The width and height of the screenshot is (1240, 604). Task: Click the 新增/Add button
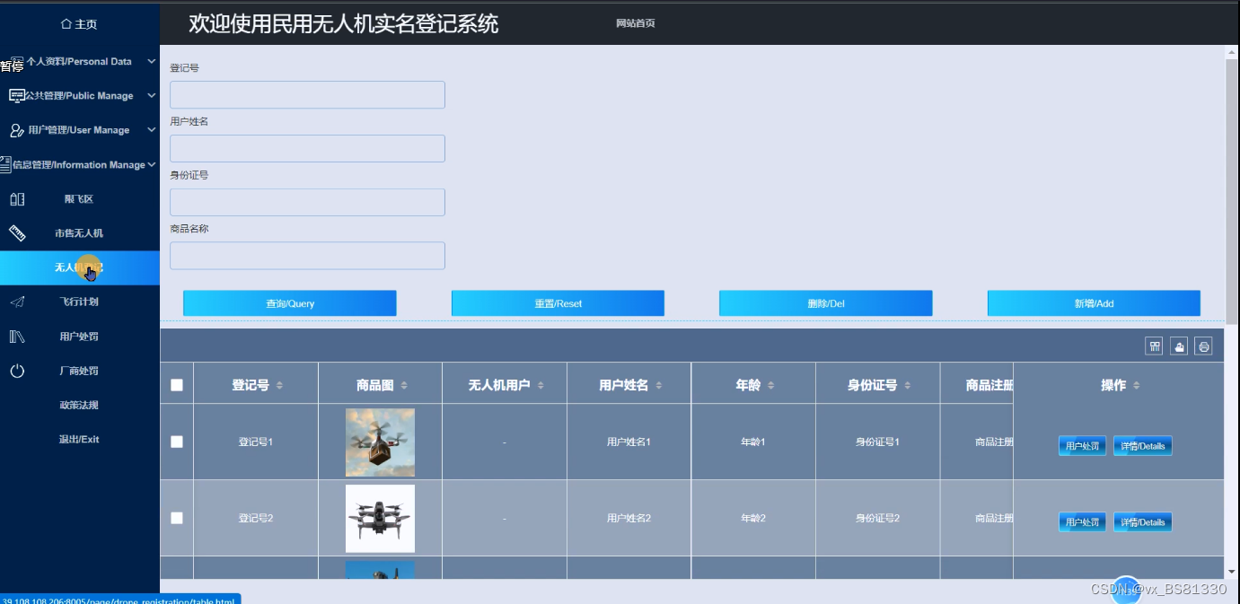click(1094, 303)
